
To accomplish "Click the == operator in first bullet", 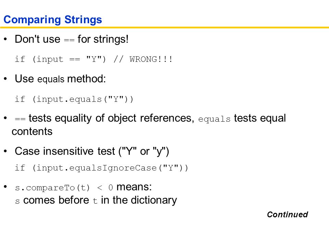I will [x=69, y=40].
